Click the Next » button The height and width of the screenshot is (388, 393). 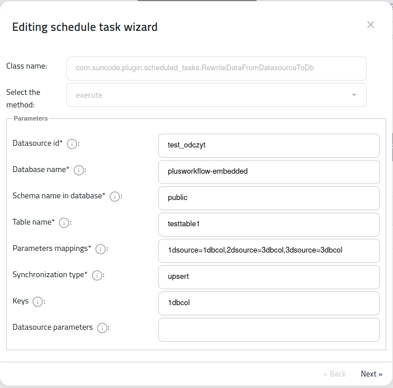(x=371, y=374)
